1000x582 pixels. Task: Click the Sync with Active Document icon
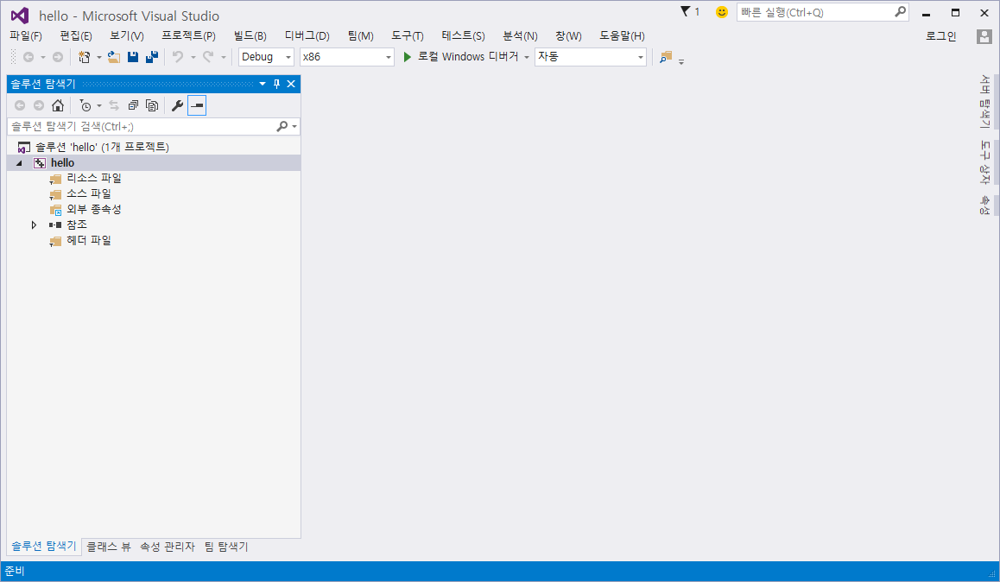click(x=113, y=105)
